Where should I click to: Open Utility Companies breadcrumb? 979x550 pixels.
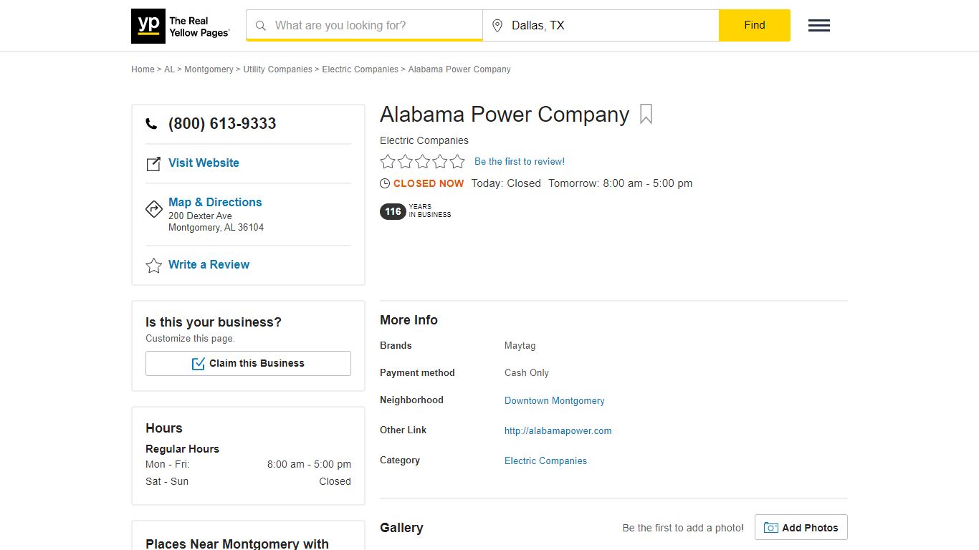tap(277, 69)
